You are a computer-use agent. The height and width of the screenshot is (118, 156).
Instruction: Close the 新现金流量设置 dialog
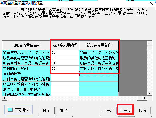pos(151,3)
